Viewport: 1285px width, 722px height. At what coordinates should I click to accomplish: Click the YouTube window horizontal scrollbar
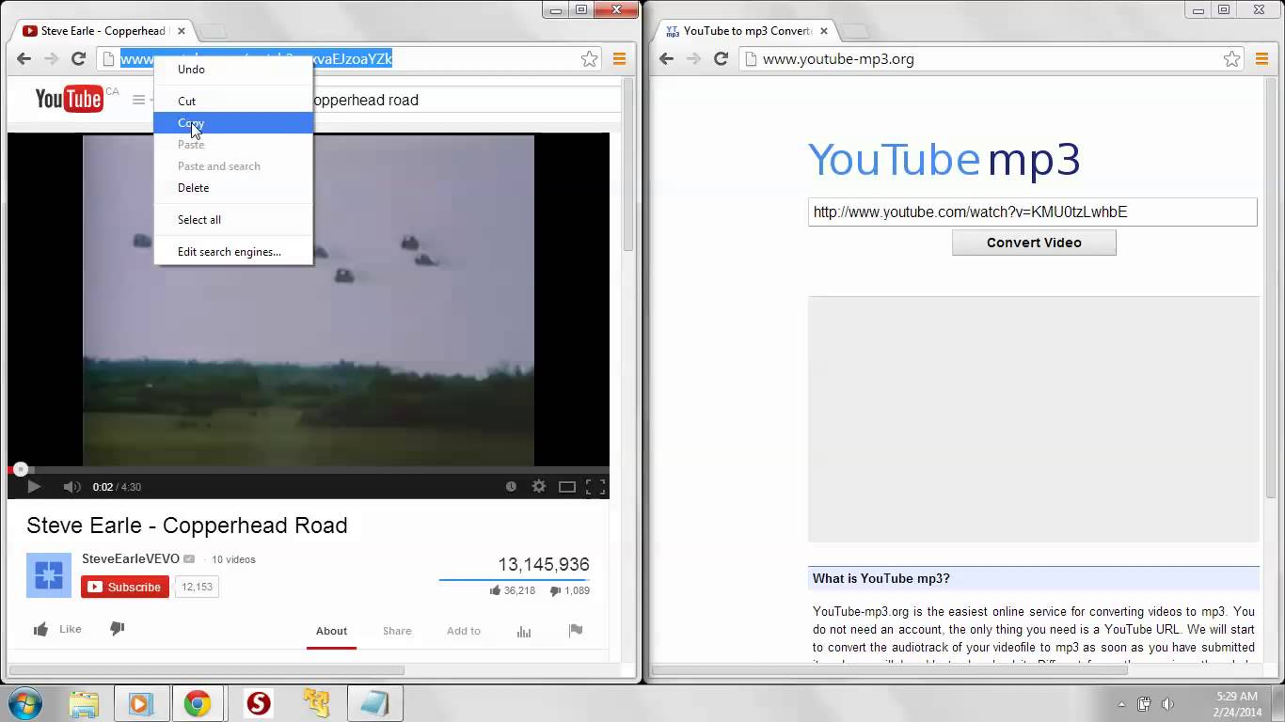[206, 670]
